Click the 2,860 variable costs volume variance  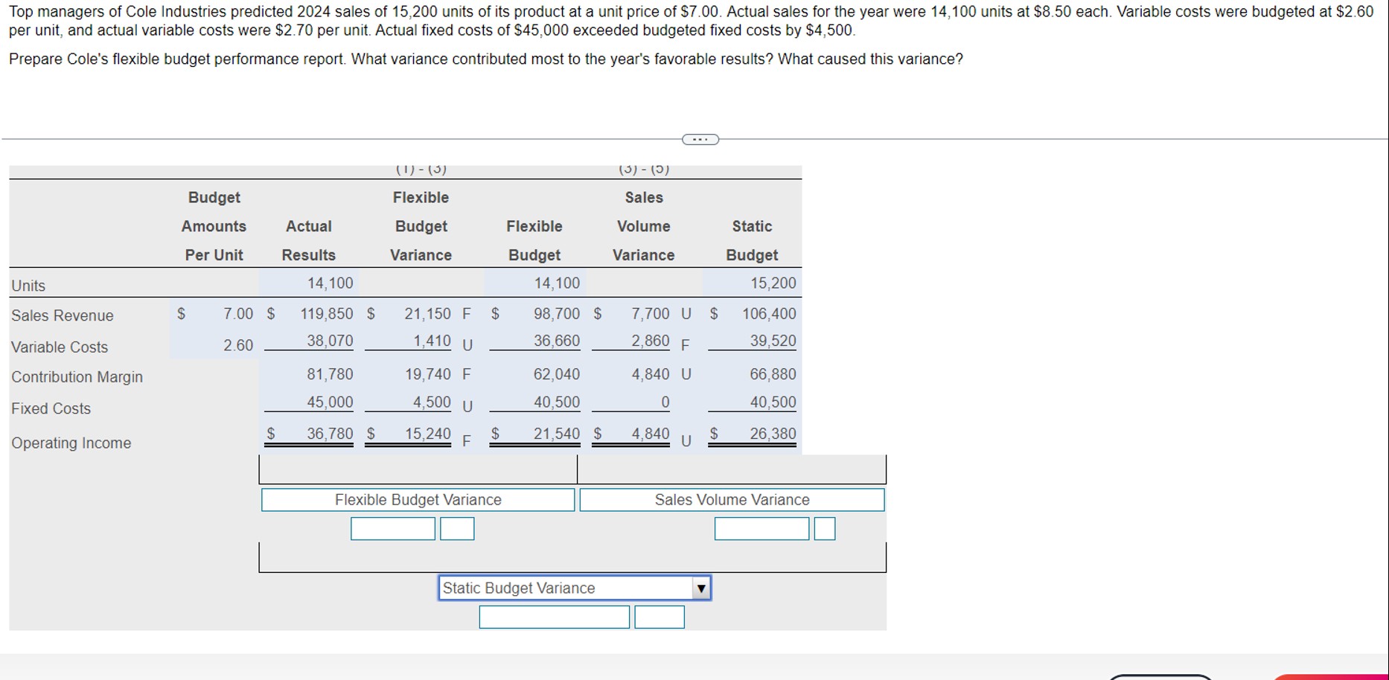(x=651, y=341)
